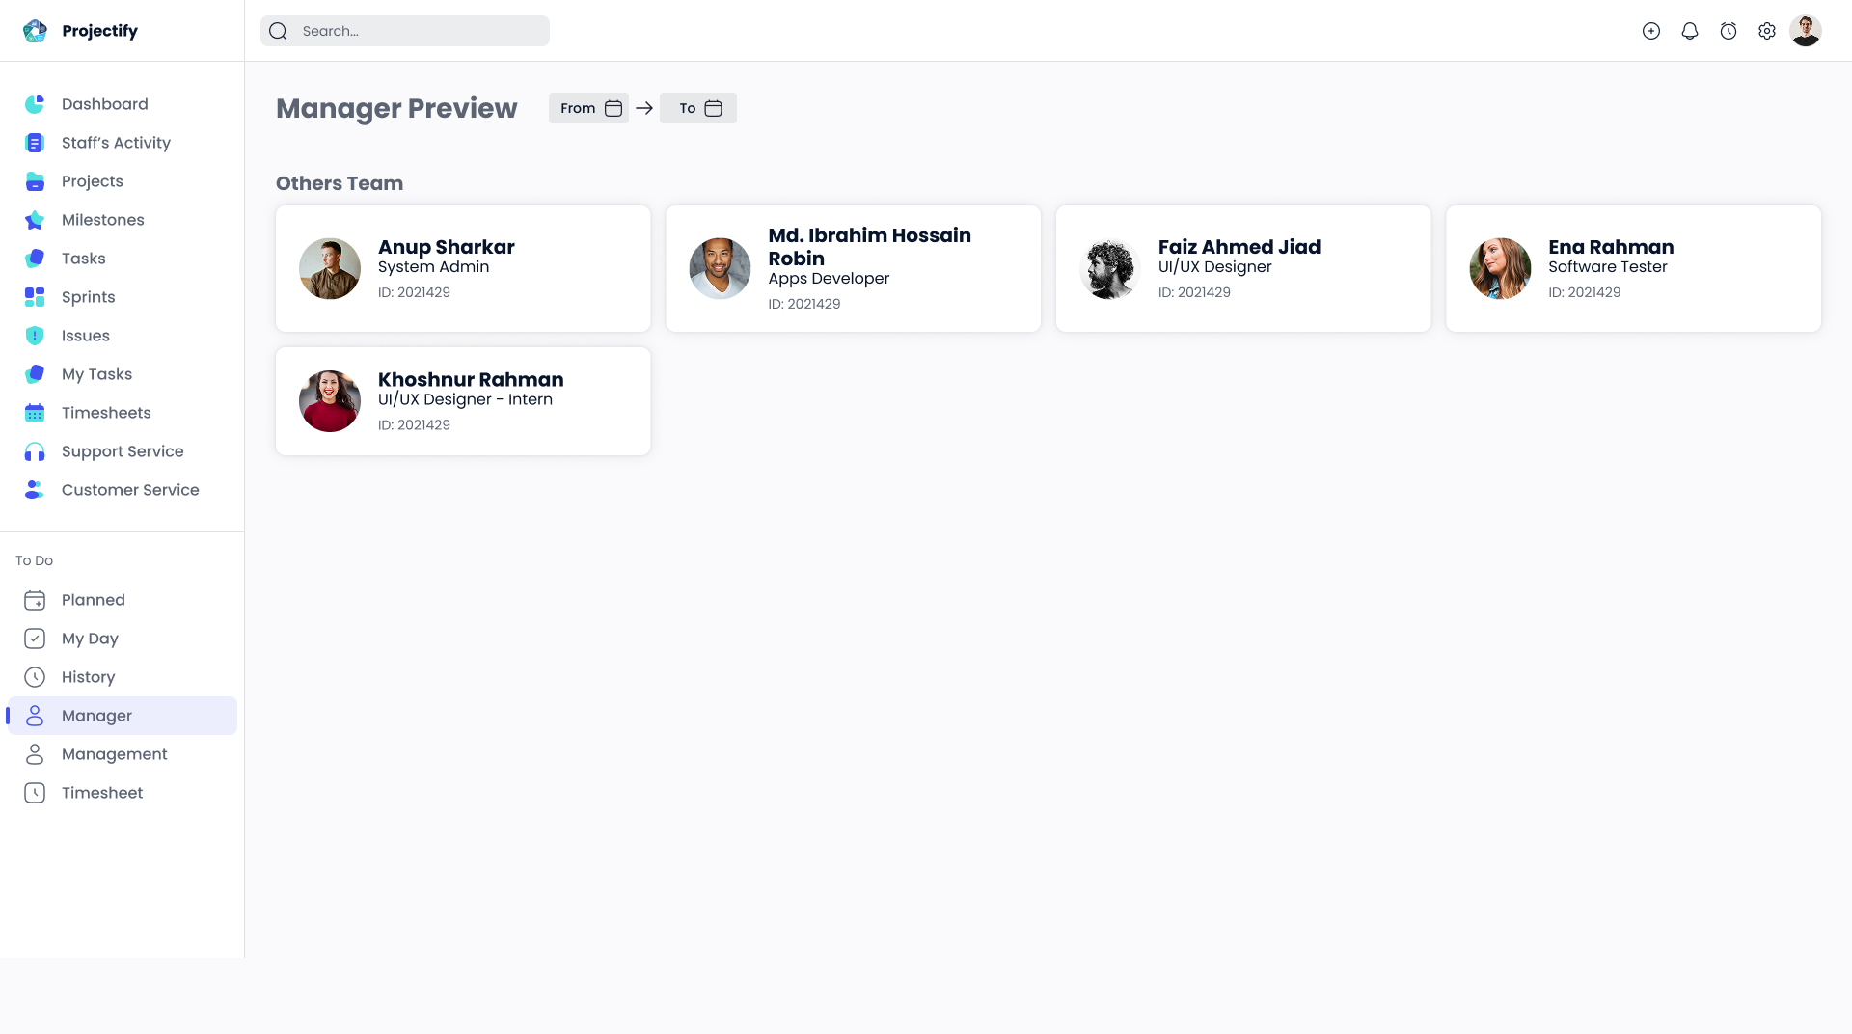Click Faiz Ahmed Jiad's profile photo
1852x1034 pixels.
click(x=1109, y=268)
